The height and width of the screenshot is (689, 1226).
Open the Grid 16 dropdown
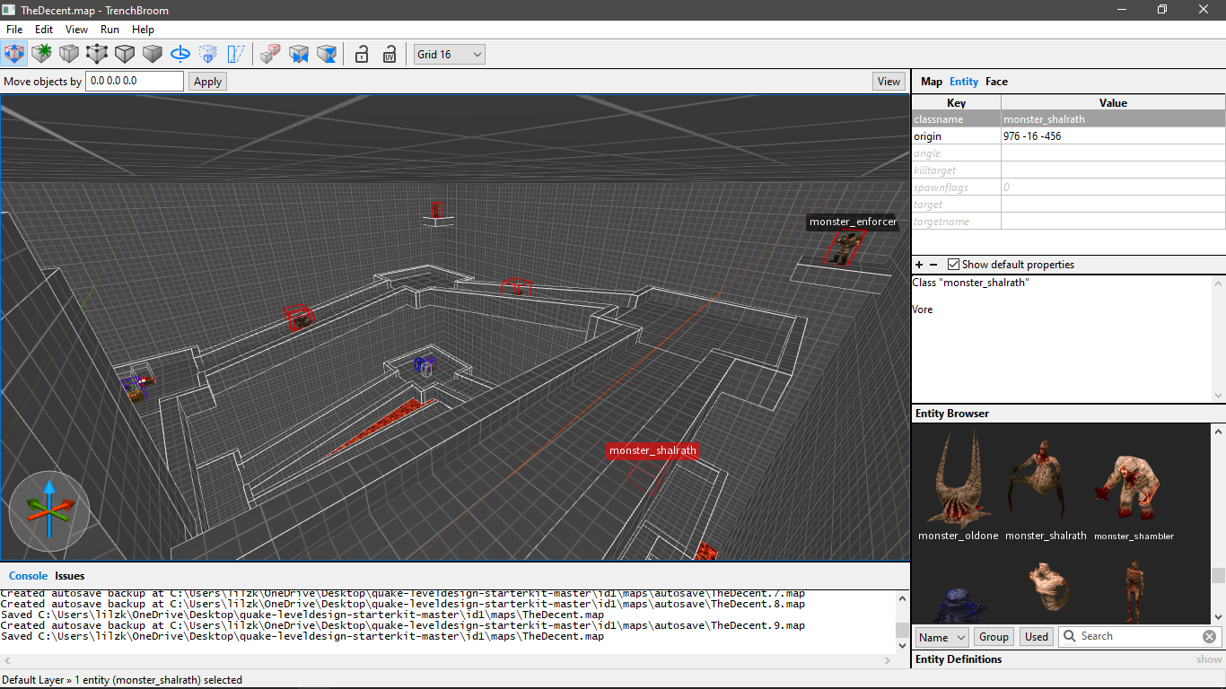coord(450,54)
